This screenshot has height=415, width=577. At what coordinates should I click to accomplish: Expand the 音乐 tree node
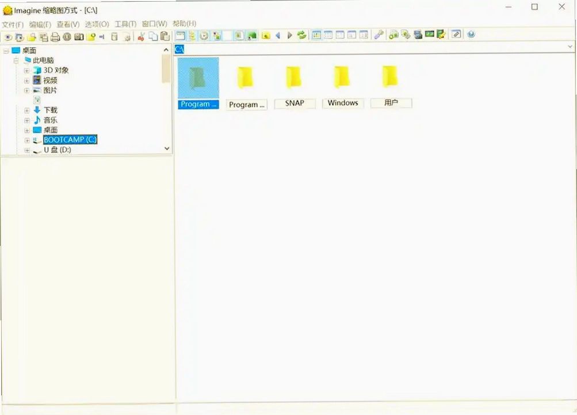[x=27, y=120]
